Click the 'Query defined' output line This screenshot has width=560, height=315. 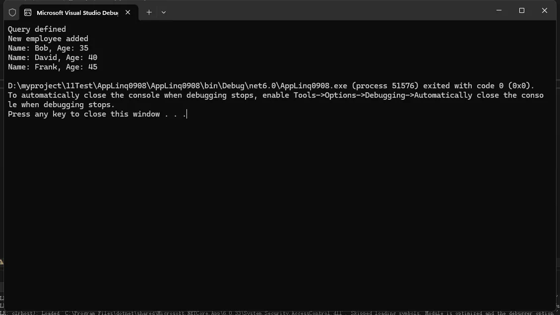37,29
